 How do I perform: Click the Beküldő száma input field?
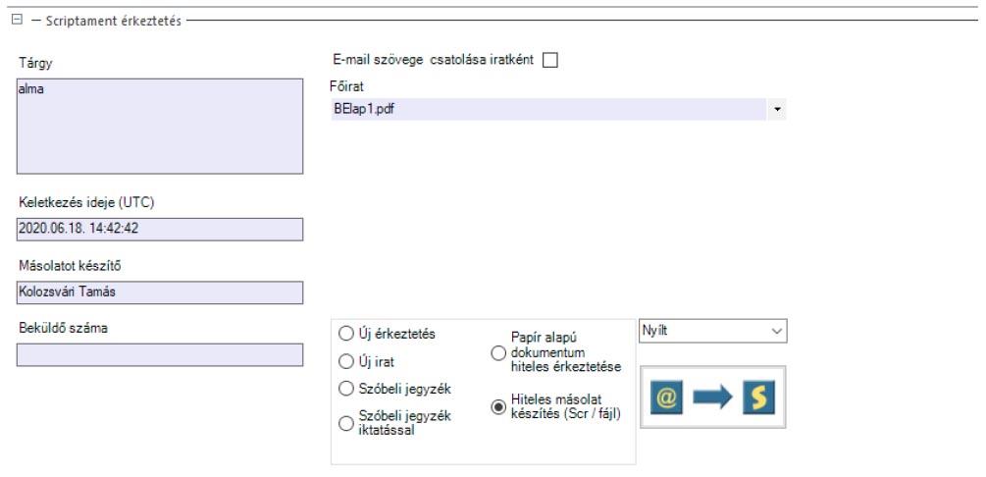point(160,355)
